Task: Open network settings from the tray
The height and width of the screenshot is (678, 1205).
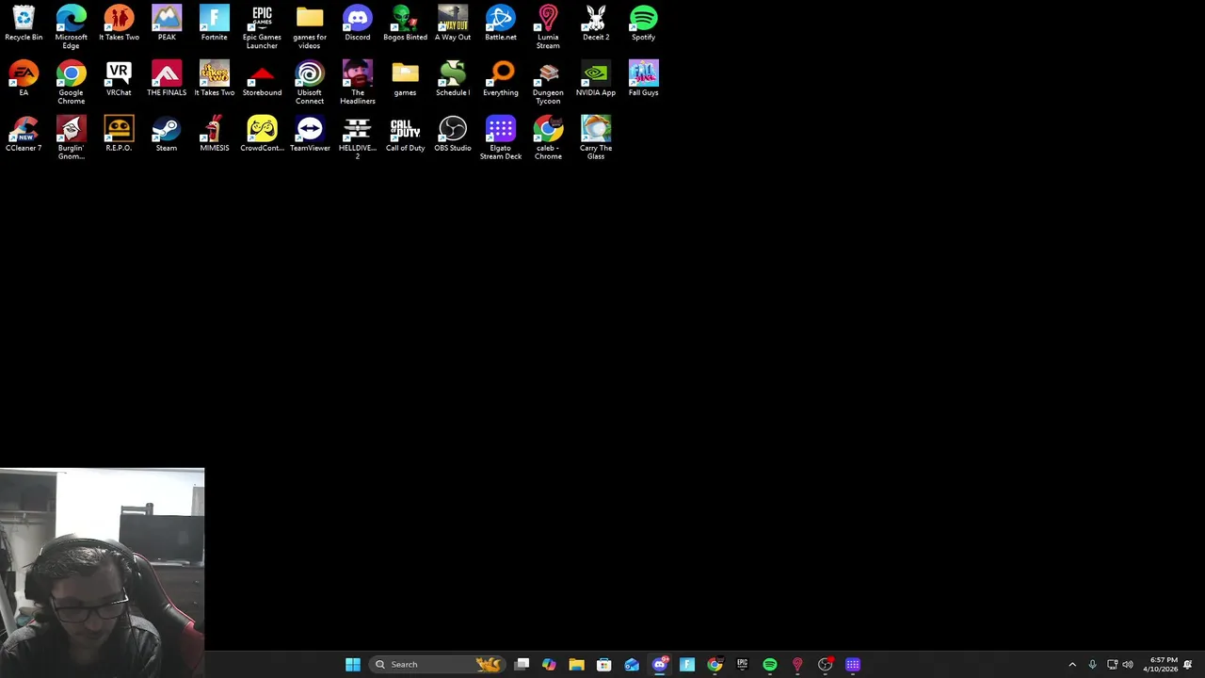Action: (1112, 665)
